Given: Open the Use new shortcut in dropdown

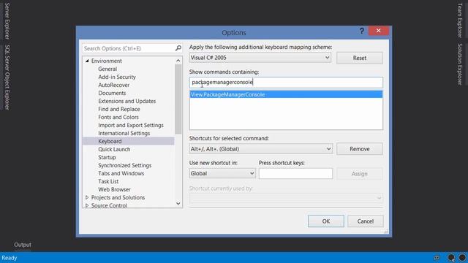Looking at the screenshot, I should click(x=222, y=173).
